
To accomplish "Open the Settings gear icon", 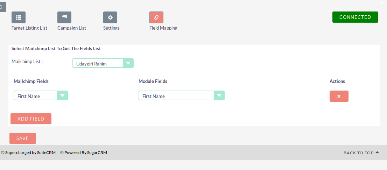I will [x=110, y=17].
